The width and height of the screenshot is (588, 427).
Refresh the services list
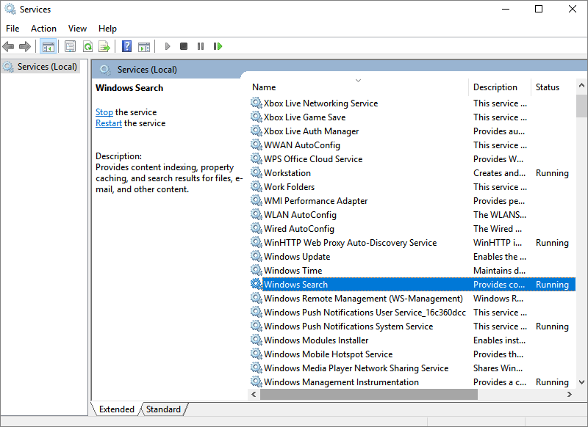(87, 46)
